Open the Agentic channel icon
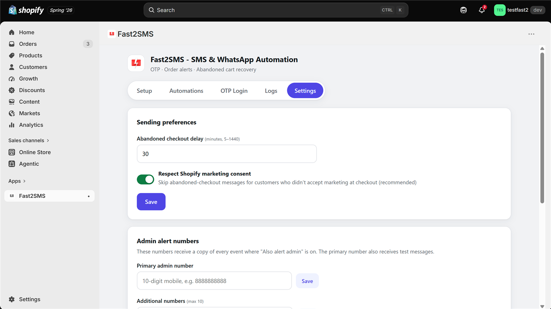This screenshot has width=551, height=309. [12, 164]
